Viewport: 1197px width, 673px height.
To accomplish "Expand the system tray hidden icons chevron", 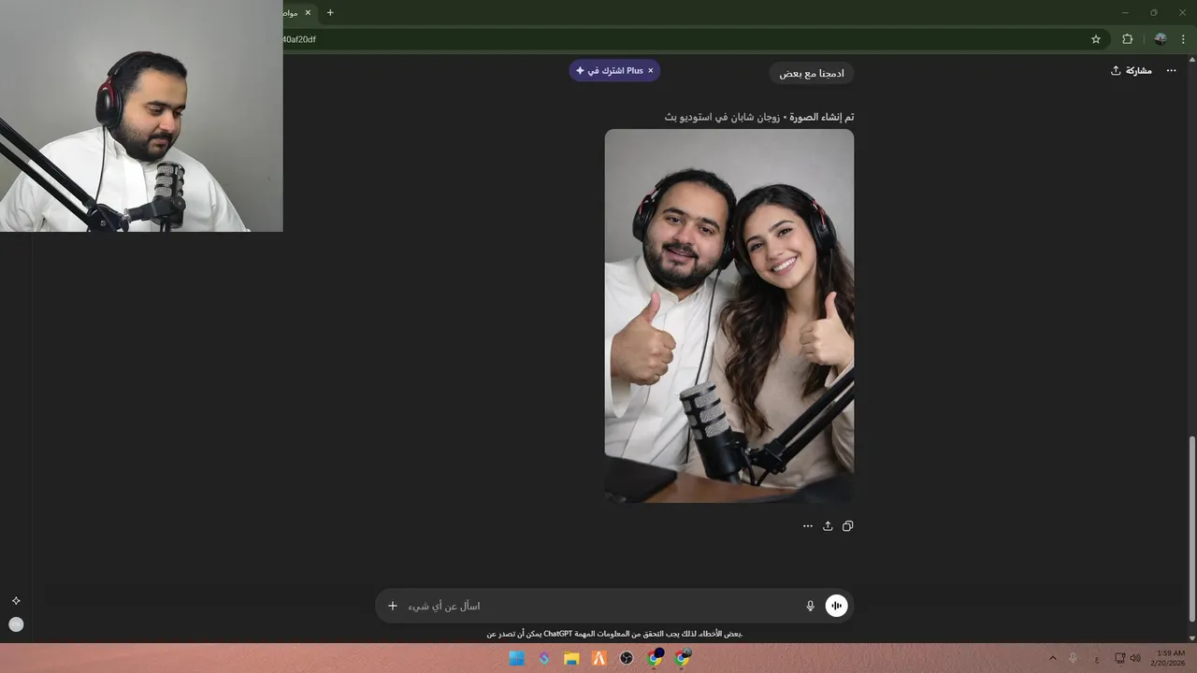I will 1052,658.
